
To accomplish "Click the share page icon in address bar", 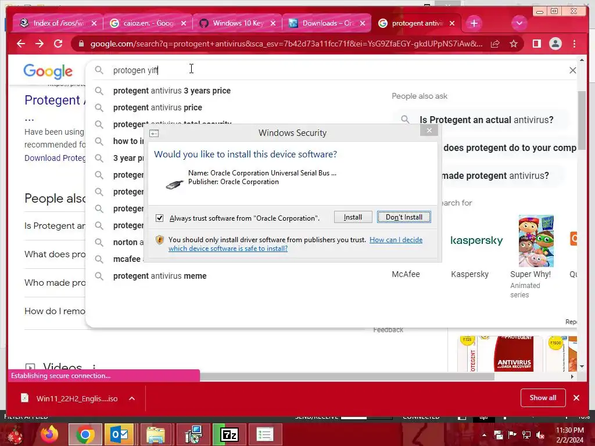I will coord(495,44).
